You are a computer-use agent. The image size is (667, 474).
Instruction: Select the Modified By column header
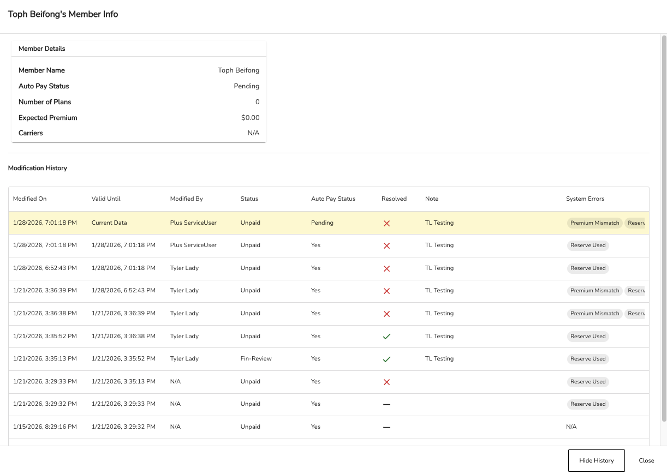186,199
